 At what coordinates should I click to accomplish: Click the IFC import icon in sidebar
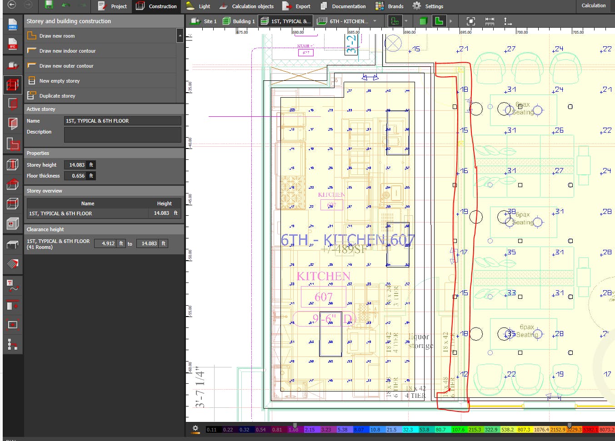(13, 44)
